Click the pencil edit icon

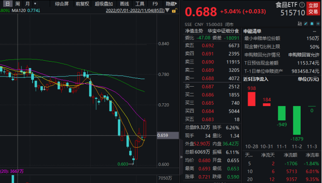click(x=306, y=24)
